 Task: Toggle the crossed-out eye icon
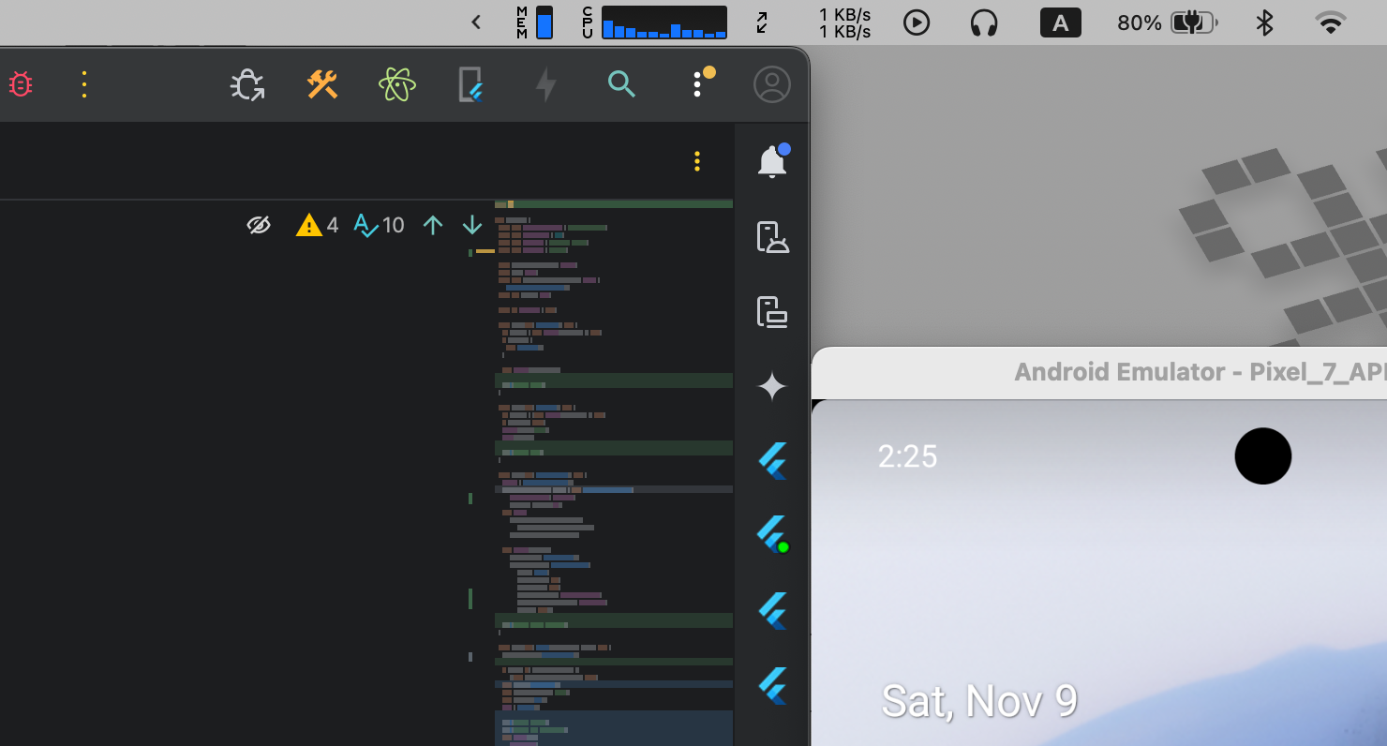coord(259,225)
